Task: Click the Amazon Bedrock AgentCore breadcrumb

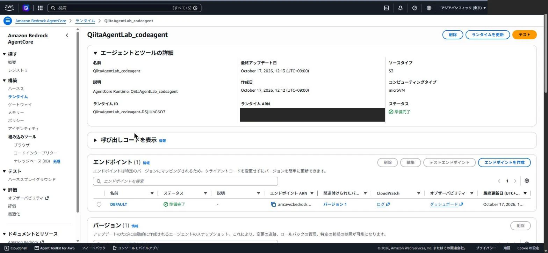Action: 41,21
